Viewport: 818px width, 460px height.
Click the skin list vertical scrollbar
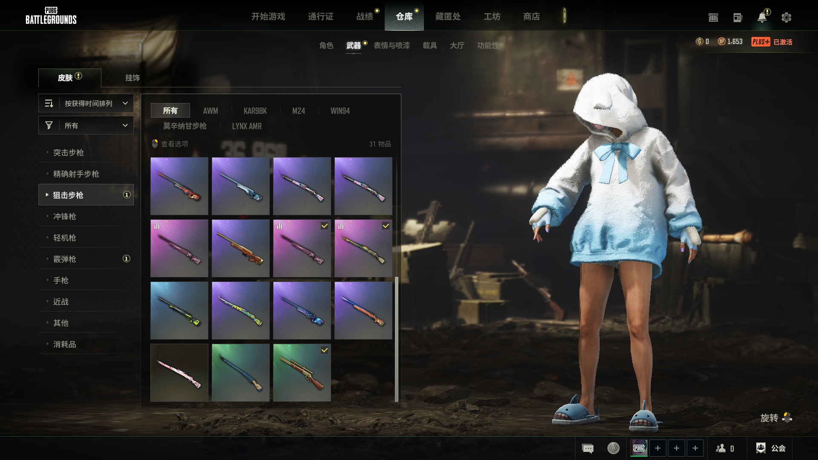(397, 339)
